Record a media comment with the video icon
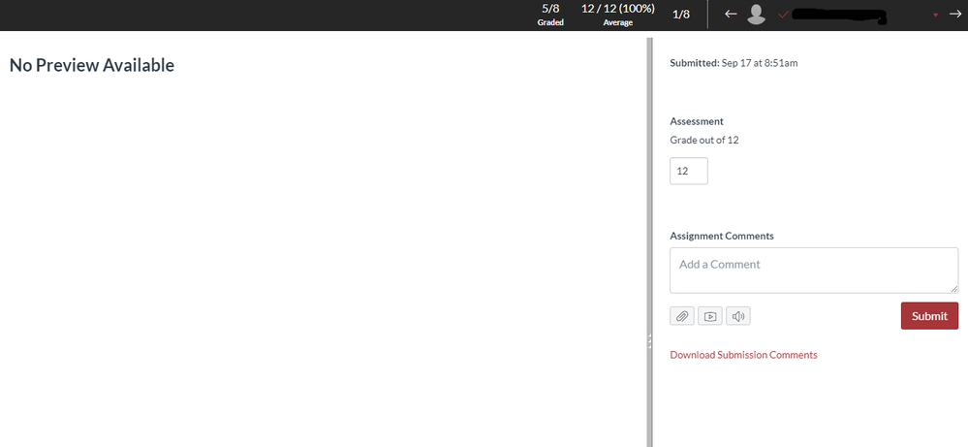Screen dimensions: 968x447 [x=710, y=316]
